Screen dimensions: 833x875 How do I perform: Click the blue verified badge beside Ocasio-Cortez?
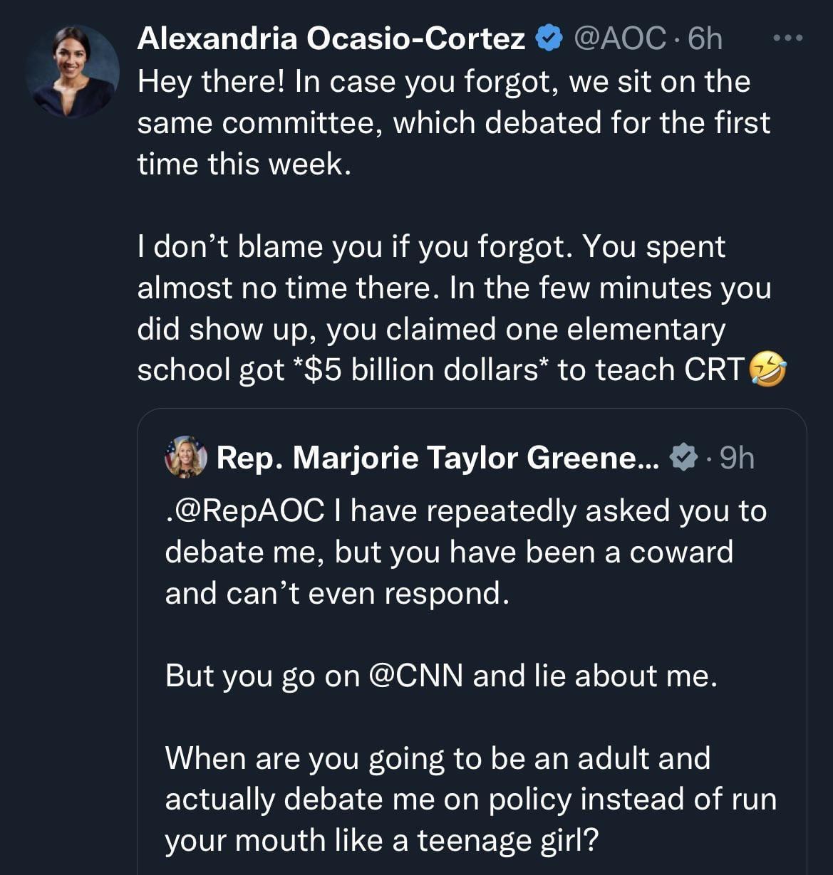[549, 38]
